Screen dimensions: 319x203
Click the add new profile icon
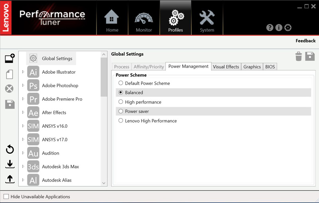[10, 59]
